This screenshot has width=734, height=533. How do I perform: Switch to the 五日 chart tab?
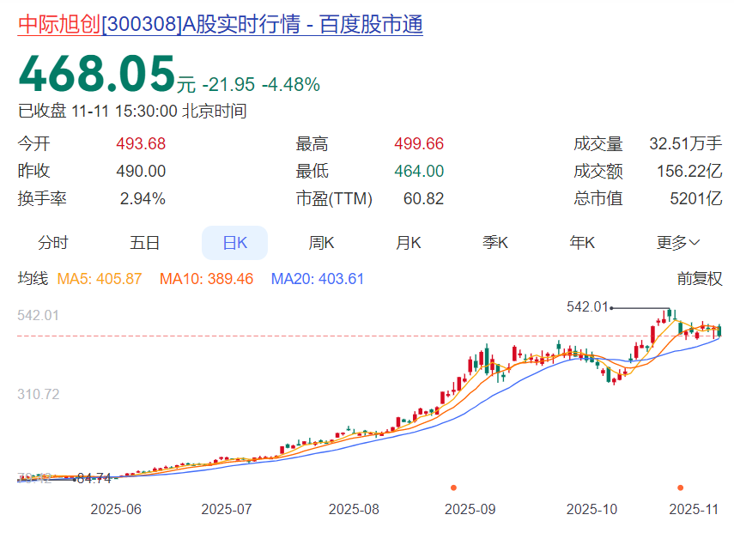click(x=144, y=243)
